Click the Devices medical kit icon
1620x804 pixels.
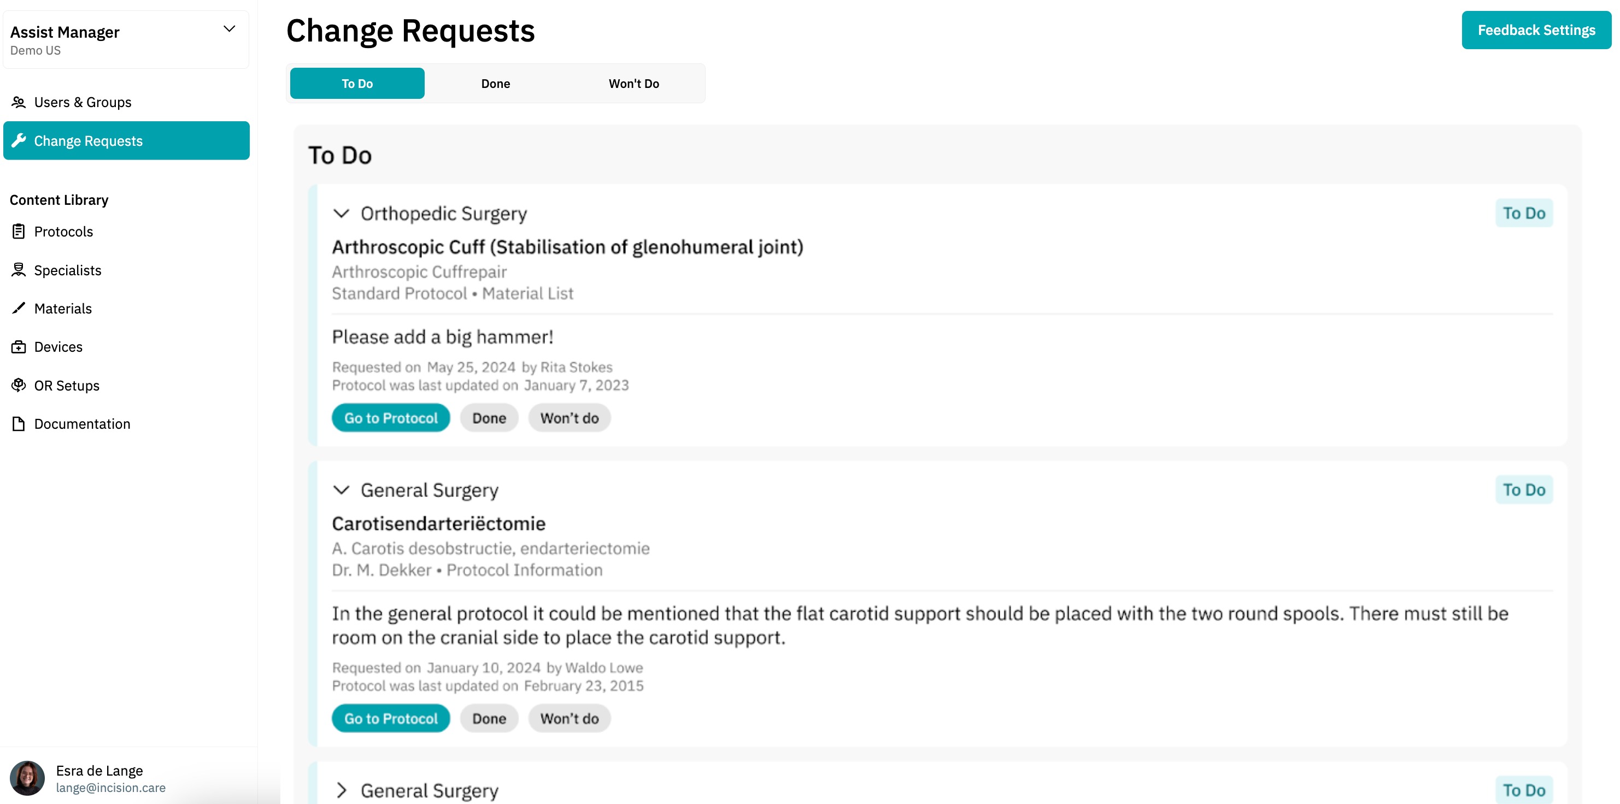pos(19,346)
